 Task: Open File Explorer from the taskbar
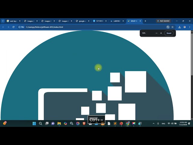pos(59,124)
